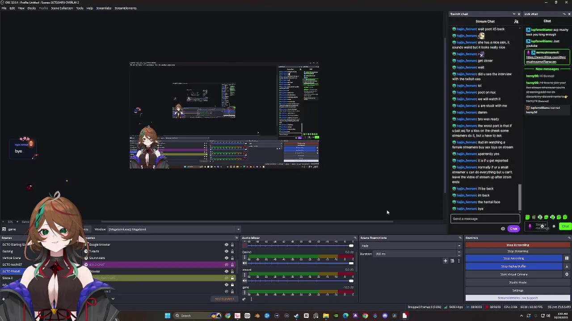Show hidden system tray icons
Viewport: 572px width, 321px height.
click(x=522, y=316)
